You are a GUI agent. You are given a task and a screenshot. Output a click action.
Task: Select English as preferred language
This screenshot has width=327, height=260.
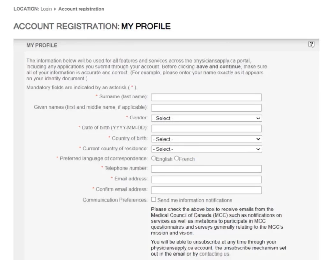154,158
